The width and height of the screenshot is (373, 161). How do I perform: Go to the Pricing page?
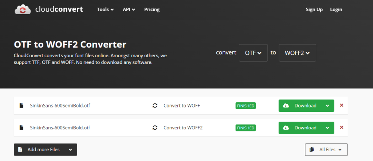click(152, 9)
